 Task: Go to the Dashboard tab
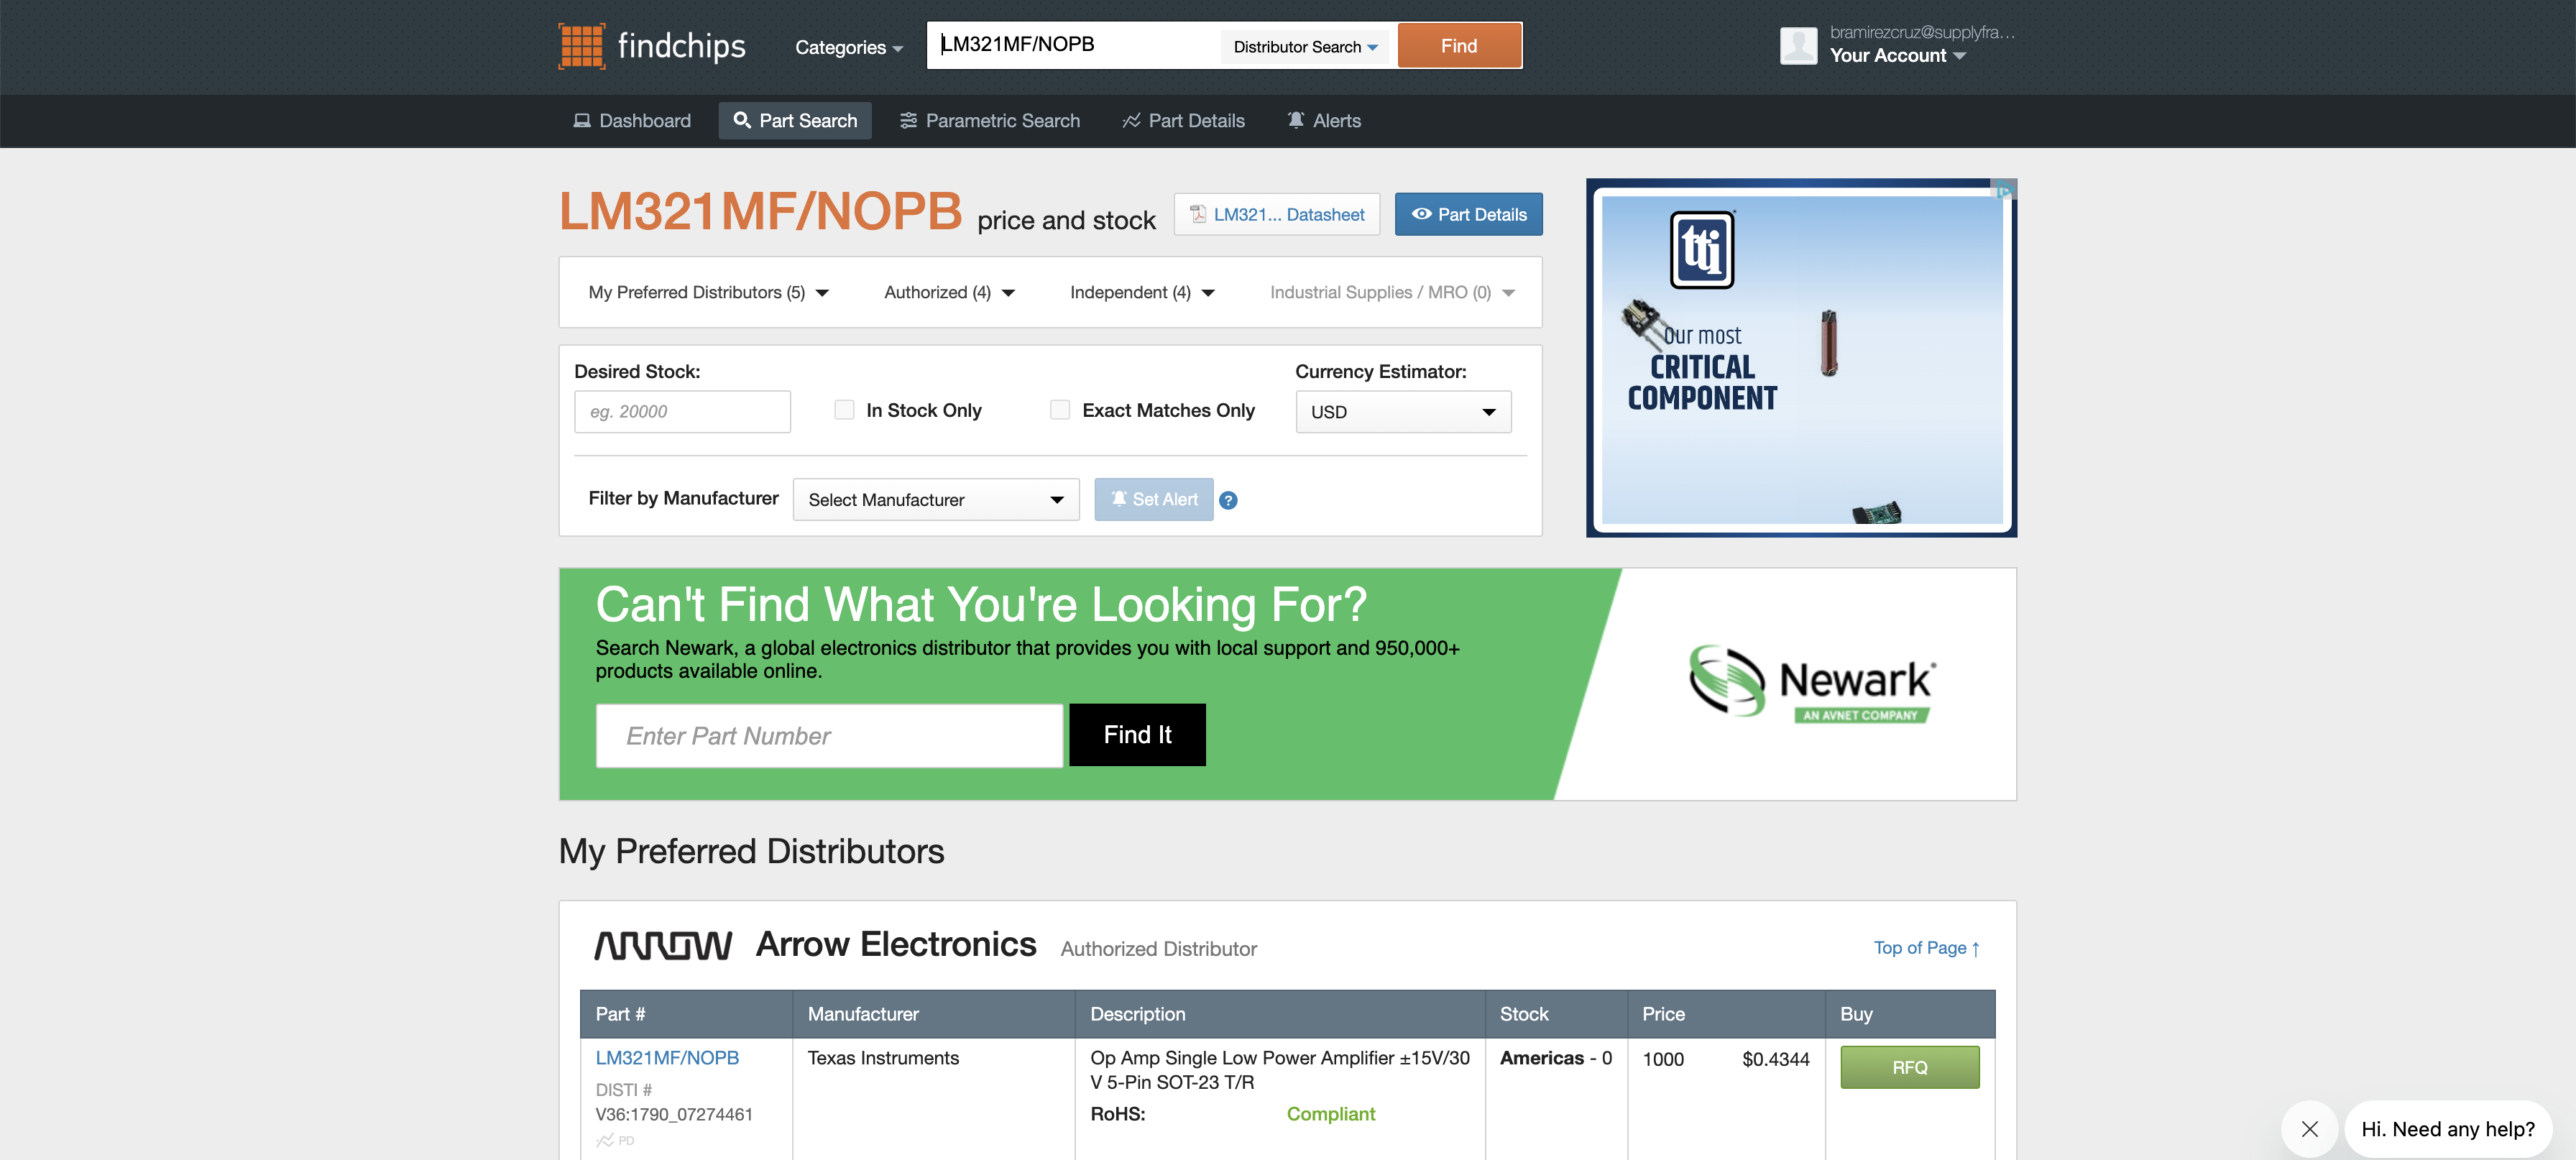click(x=632, y=121)
